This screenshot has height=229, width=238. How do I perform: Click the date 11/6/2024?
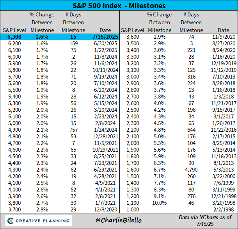coord(105,63)
